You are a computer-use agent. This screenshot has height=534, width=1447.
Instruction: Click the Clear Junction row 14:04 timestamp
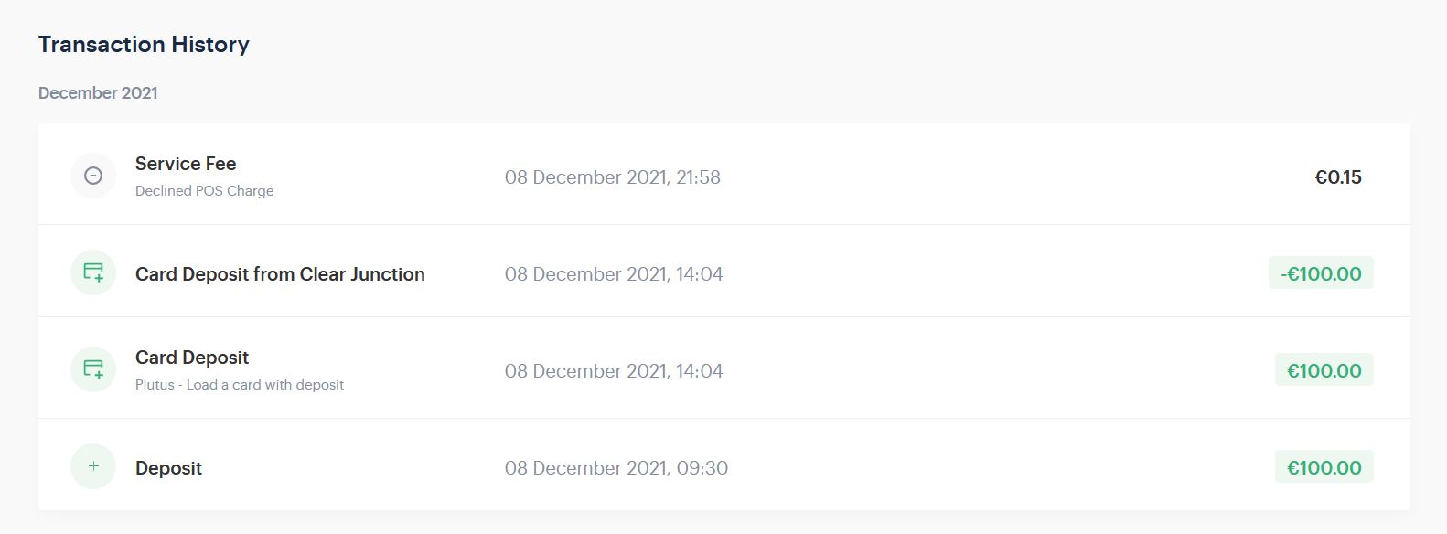click(613, 274)
